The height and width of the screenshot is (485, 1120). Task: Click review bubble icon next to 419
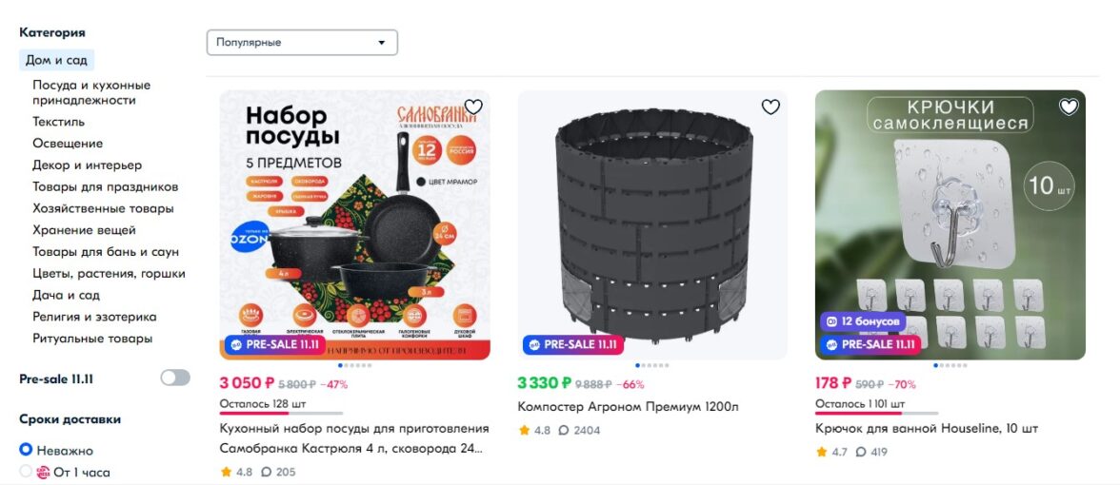[x=862, y=453]
